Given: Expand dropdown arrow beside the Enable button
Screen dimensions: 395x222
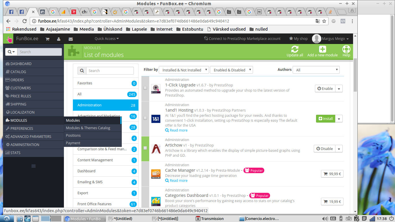Looking at the screenshot, I should (x=339, y=89).
